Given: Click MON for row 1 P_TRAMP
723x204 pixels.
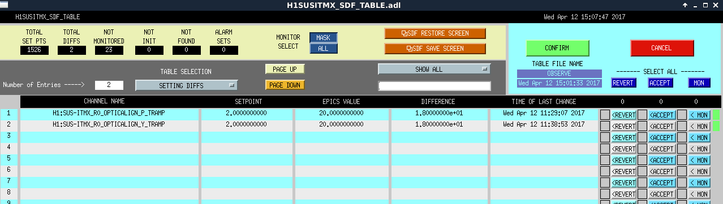Looking at the screenshot, I should [699, 115].
